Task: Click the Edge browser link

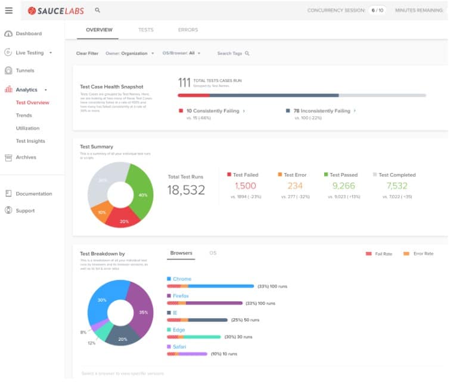Action: (179, 330)
